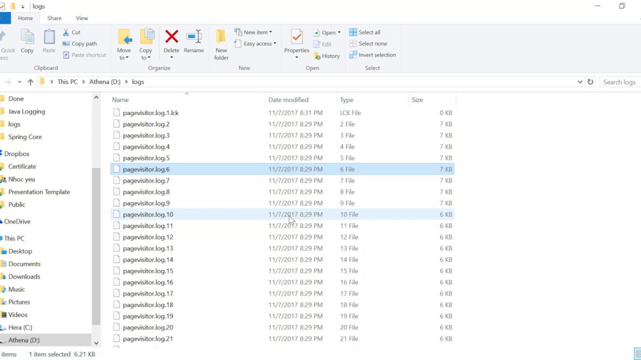Open the Quick Access Toolbar customize dropdown
Viewport: 641px width, 360px height.
tap(23, 6)
